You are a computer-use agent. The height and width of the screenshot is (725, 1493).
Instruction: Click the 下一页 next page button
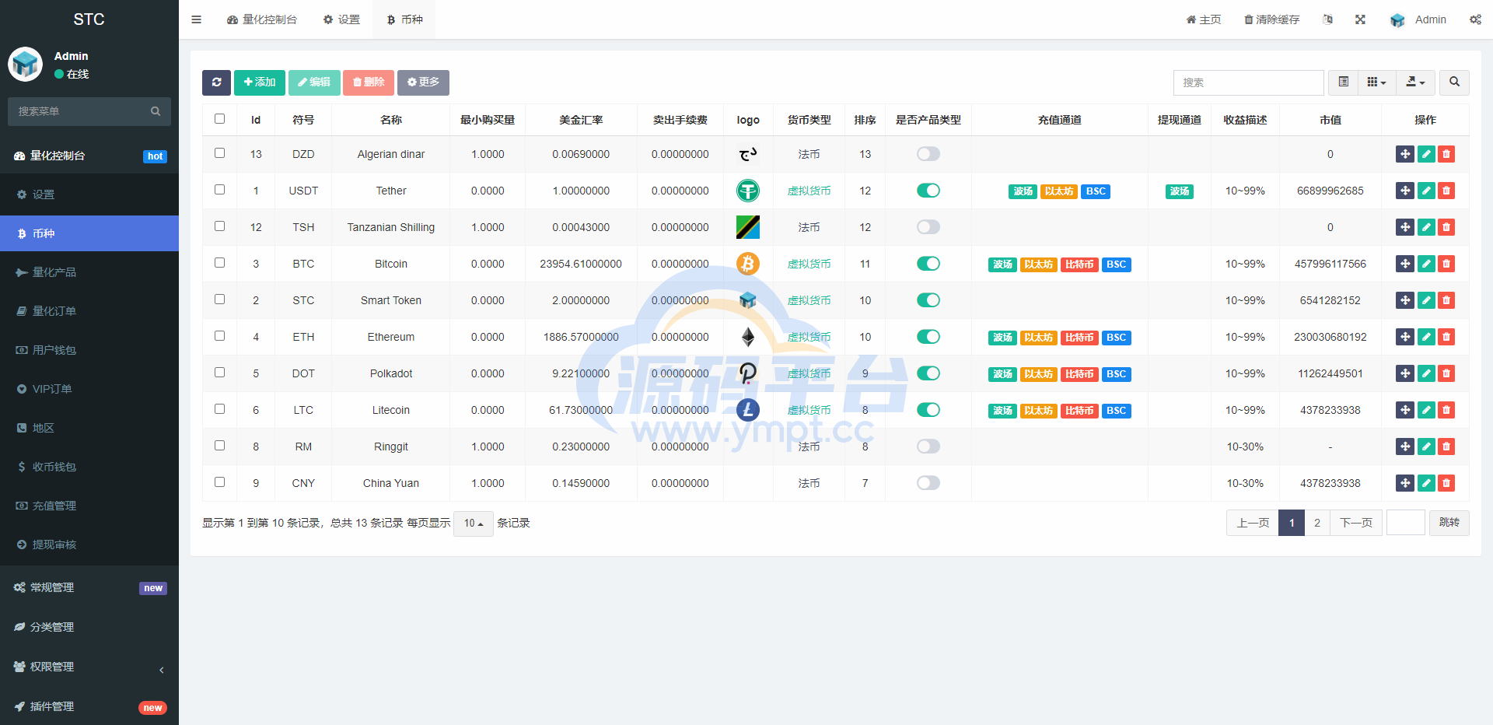click(1356, 523)
